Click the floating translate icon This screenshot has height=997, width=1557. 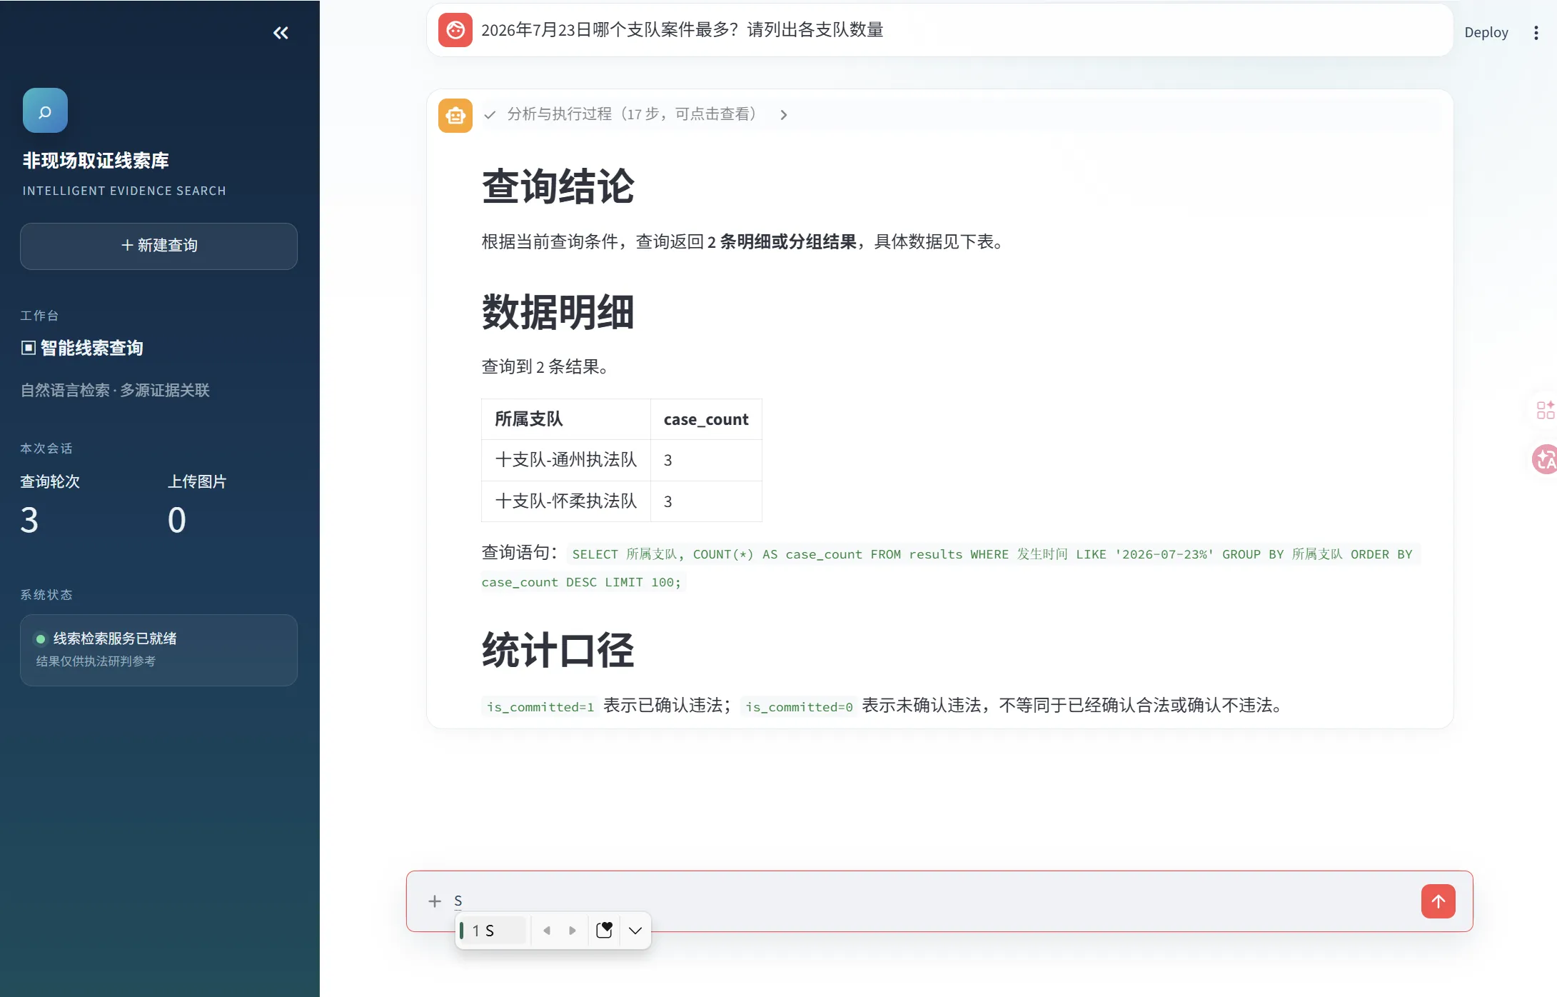point(1545,459)
